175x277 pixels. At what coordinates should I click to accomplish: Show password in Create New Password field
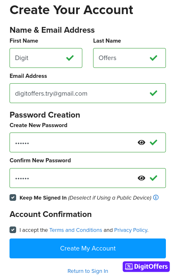pyautogui.click(x=141, y=142)
